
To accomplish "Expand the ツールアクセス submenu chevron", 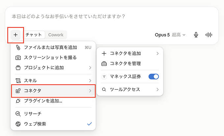I will point(157,89).
